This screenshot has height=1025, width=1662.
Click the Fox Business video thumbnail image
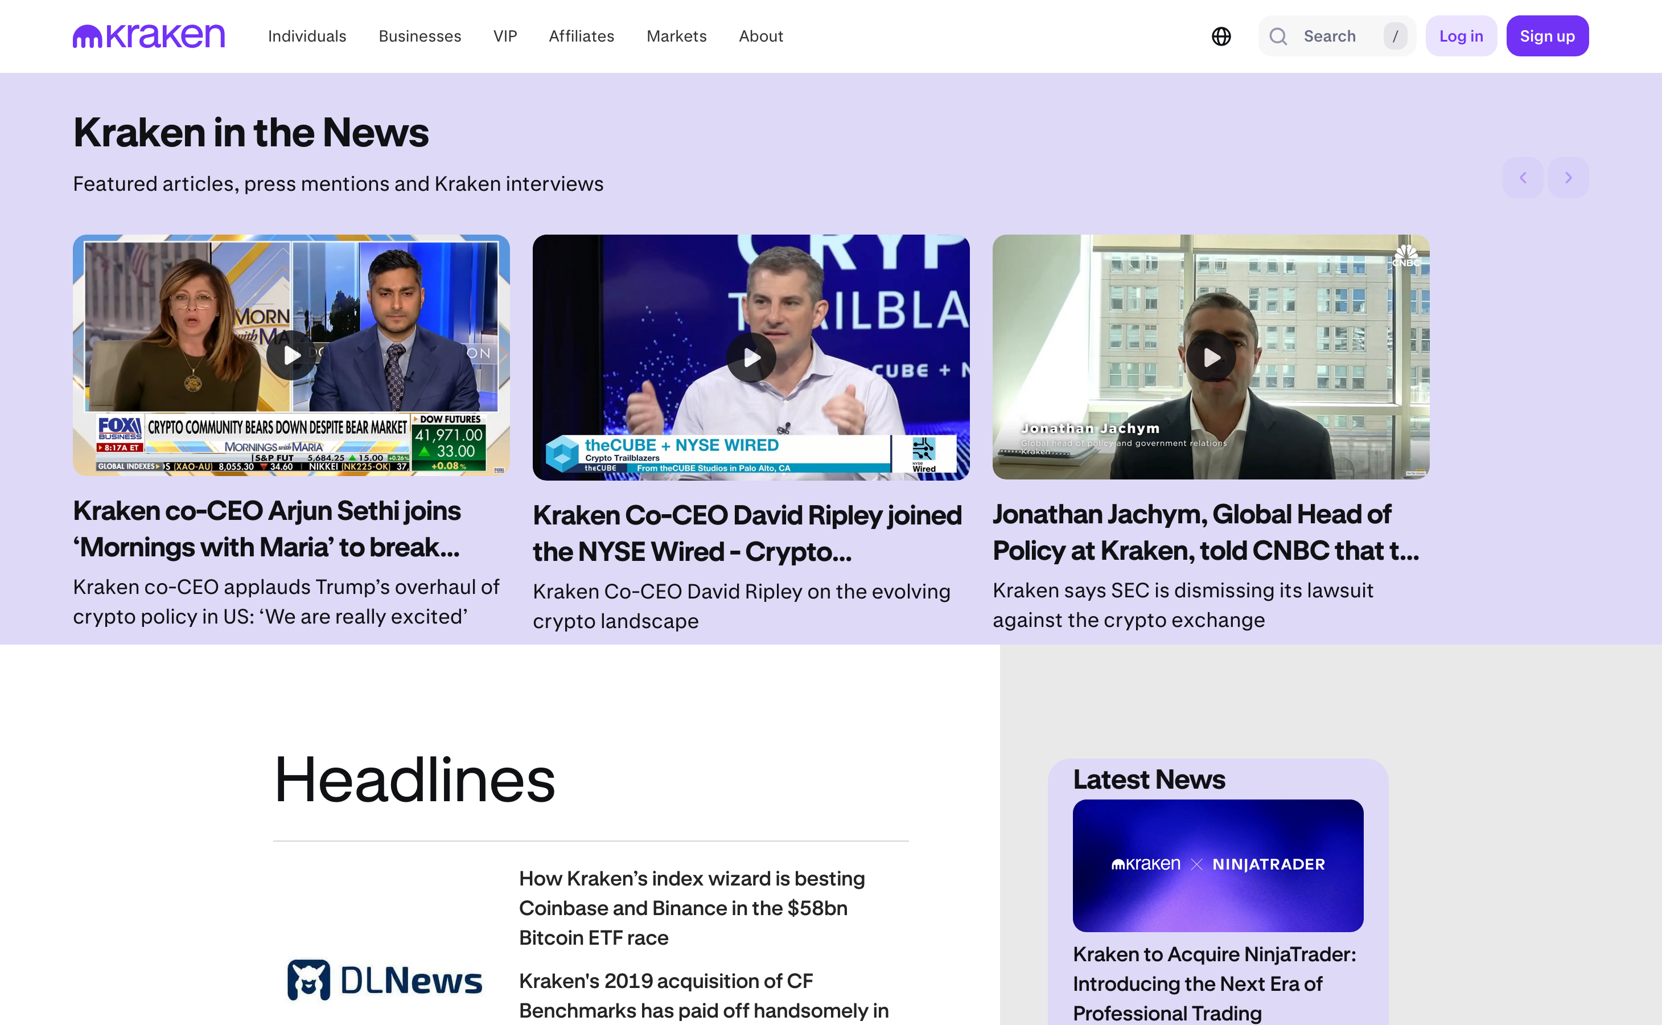[291, 355]
